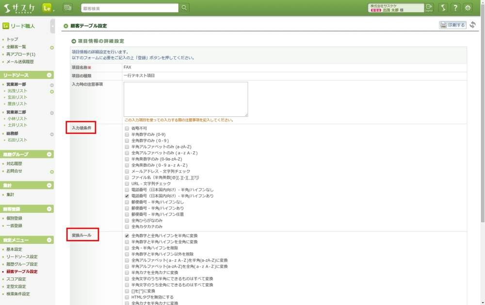Open the 出茂リスト link
The width and height of the screenshot is (485, 305).
(17, 91)
